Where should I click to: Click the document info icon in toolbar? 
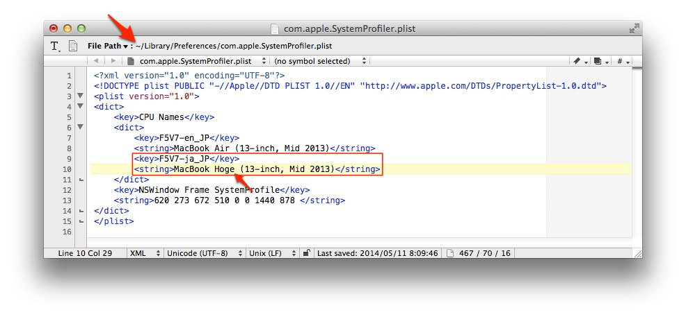pyautogui.click(x=74, y=46)
